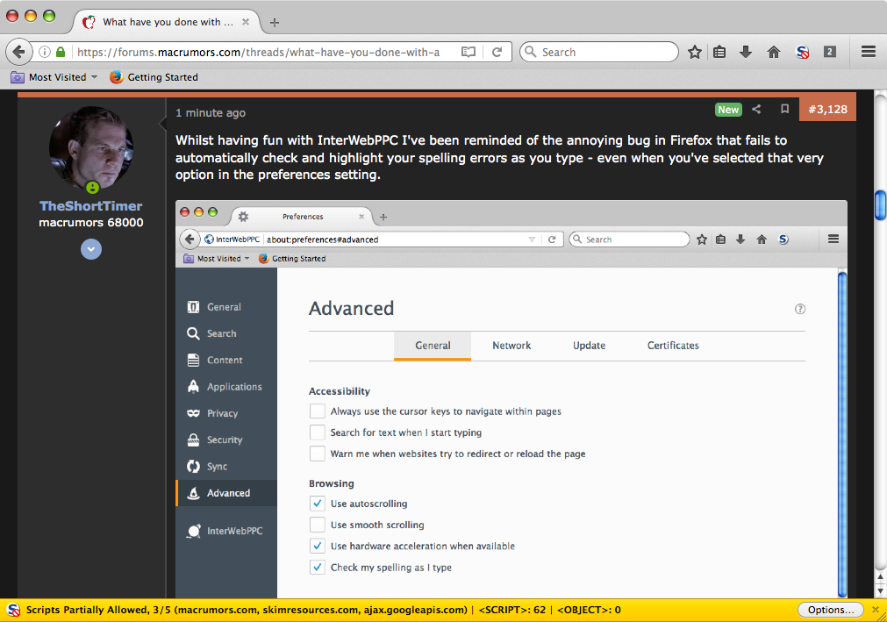Click the New post badge

[728, 110]
